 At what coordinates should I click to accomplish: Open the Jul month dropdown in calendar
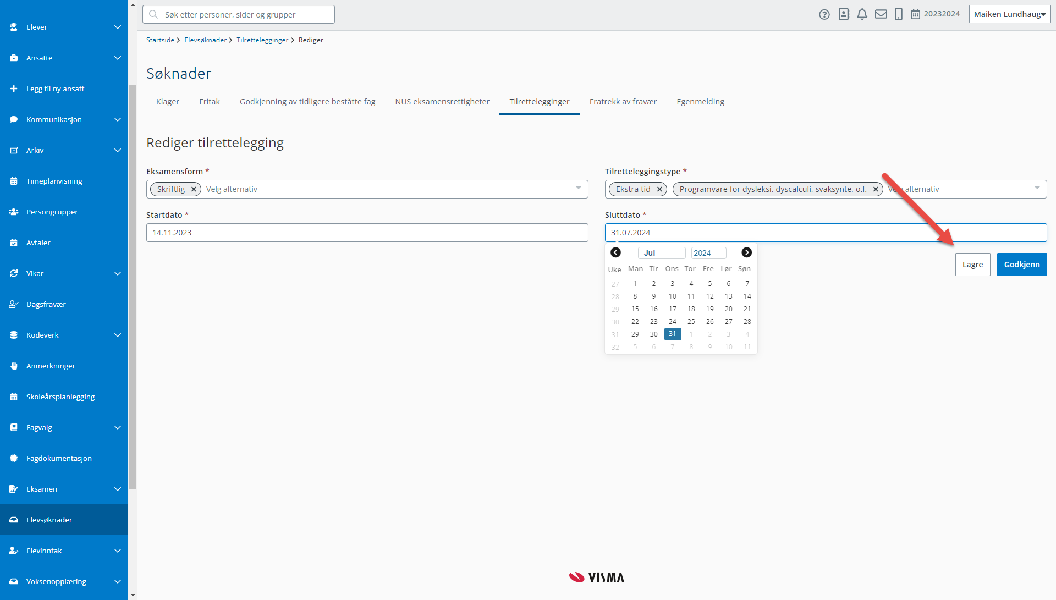(662, 253)
